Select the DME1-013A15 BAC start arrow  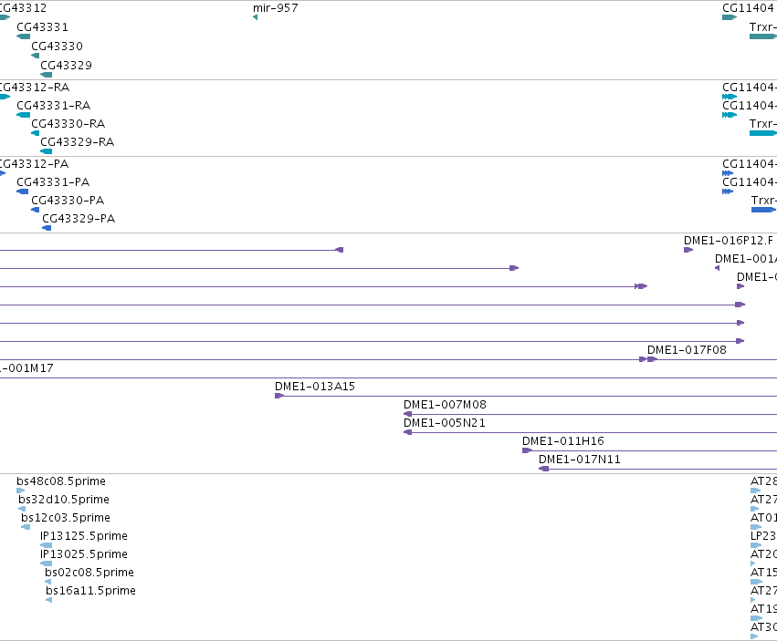click(279, 396)
